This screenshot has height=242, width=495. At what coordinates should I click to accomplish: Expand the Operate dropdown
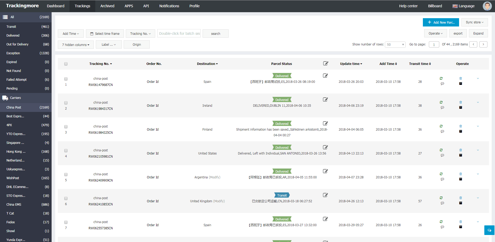[435, 33]
